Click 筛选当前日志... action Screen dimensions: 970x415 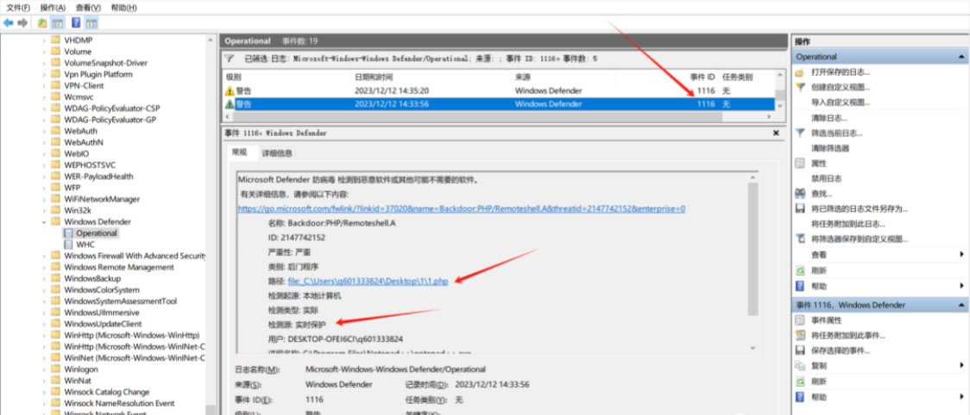pyautogui.click(x=836, y=133)
